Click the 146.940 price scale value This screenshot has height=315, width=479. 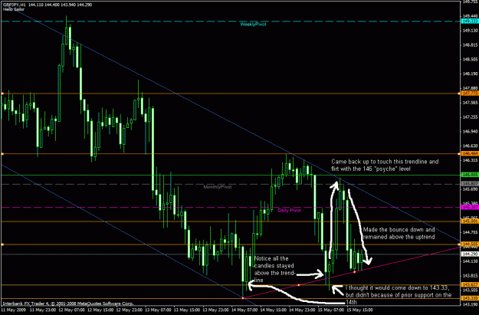(x=470, y=131)
